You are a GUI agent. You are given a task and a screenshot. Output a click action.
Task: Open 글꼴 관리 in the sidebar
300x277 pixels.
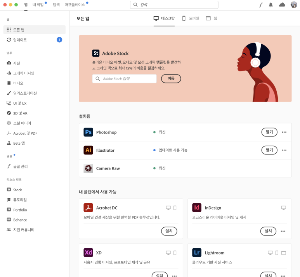[17, 166]
